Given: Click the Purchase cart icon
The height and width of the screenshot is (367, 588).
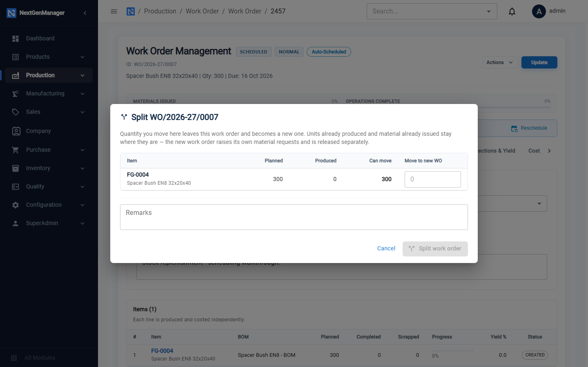Looking at the screenshot, I should click(16, 150).
